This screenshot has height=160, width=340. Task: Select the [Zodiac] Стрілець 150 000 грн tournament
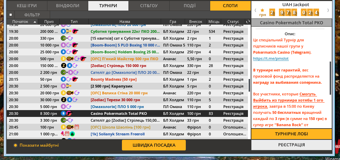(x=127, y=66)
